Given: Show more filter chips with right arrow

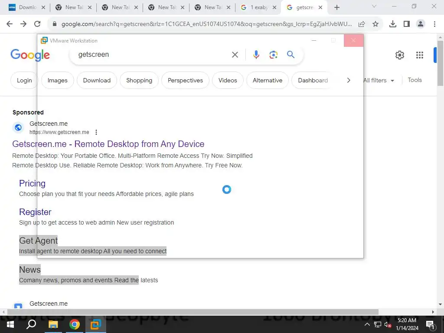Looking at the screenshot, I should pos(349,80).
